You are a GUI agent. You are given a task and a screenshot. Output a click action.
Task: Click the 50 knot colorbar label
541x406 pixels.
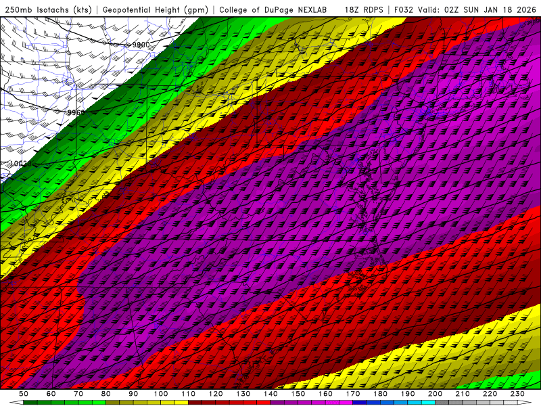[24, 394]
